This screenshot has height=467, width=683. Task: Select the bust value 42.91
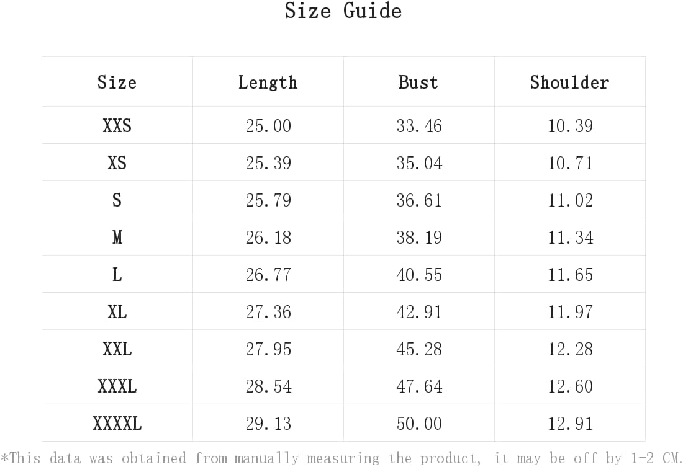pyautogui.click(x=419, y=312)
